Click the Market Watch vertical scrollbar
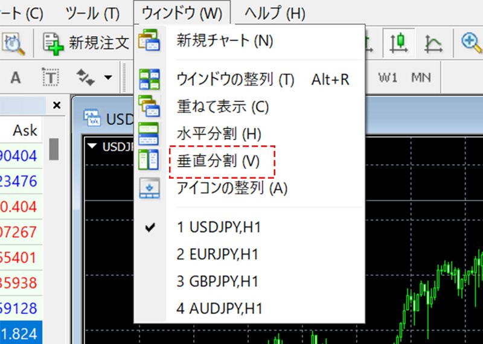Image resolution: width=483 pixels, height=344 pixels. coord(54,149)
